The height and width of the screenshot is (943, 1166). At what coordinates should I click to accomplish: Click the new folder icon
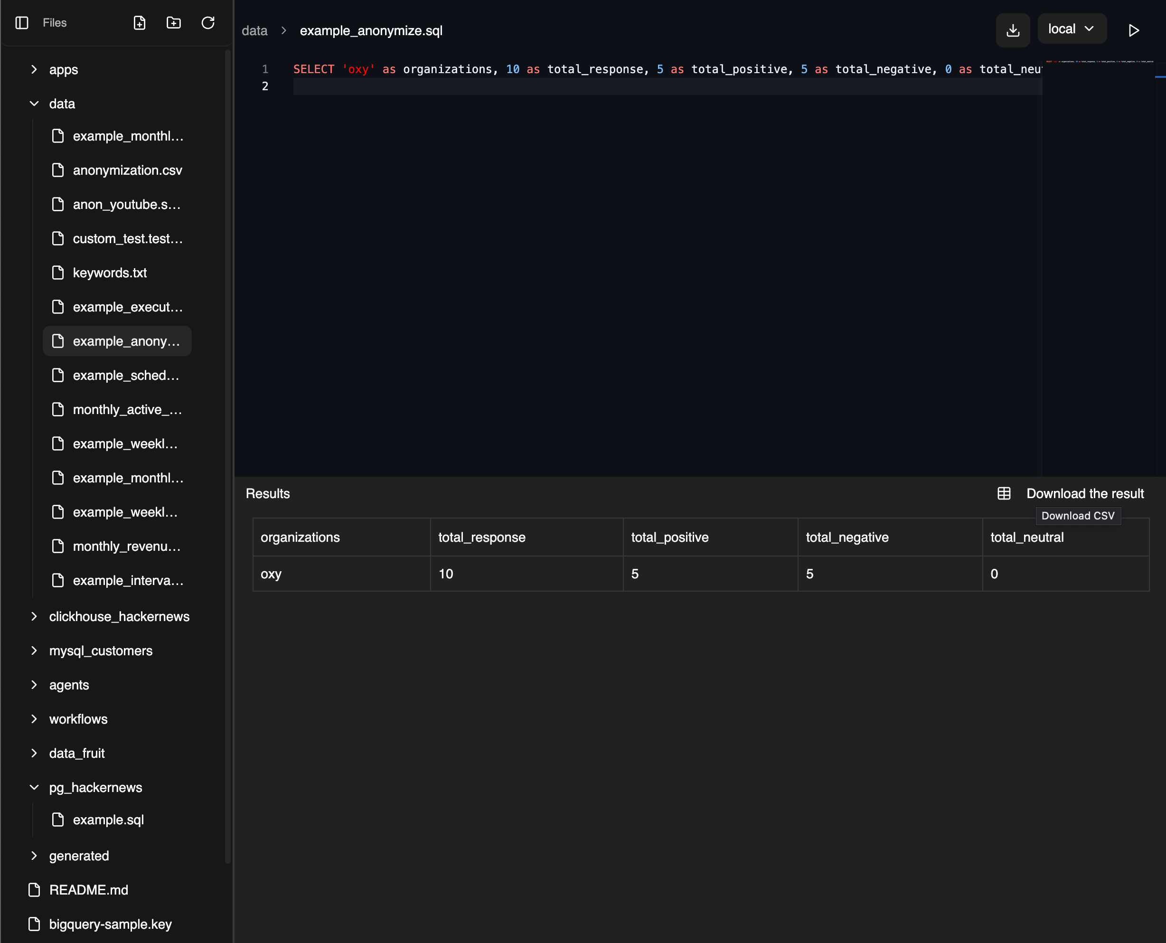(174, 23)
